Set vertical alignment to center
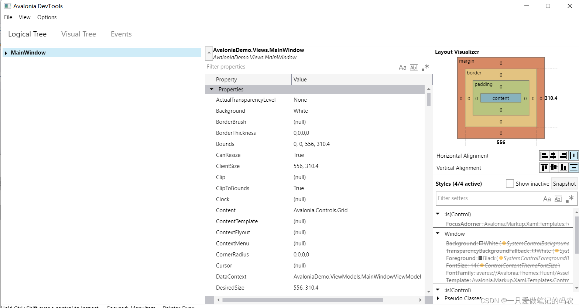The image size is (579, 308). pyautogui.click(x=554, y=168)
